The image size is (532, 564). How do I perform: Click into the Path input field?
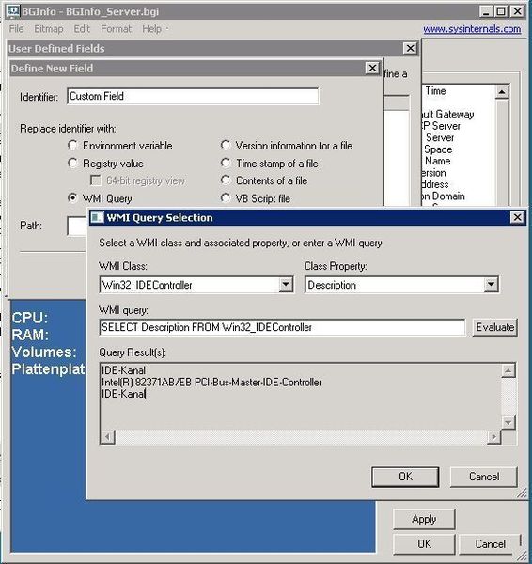pos(77,227)
